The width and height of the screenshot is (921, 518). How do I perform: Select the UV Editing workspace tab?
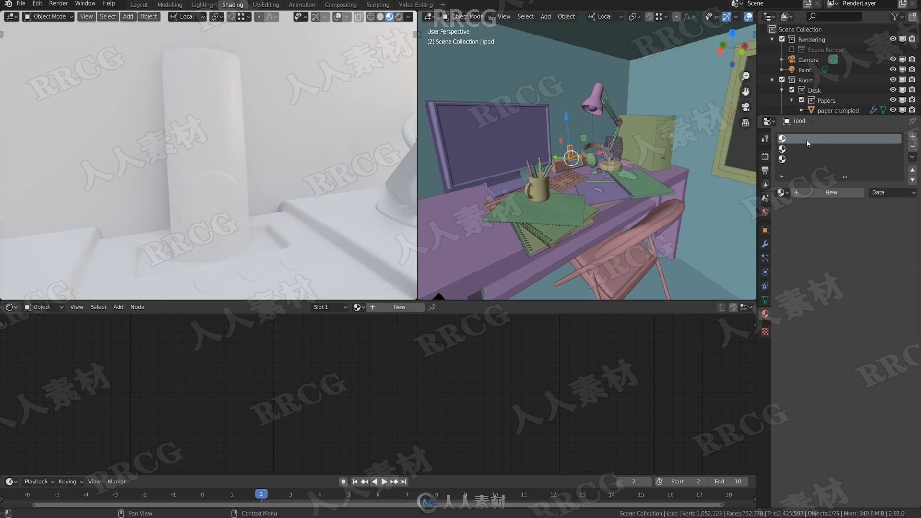(266, 4)
